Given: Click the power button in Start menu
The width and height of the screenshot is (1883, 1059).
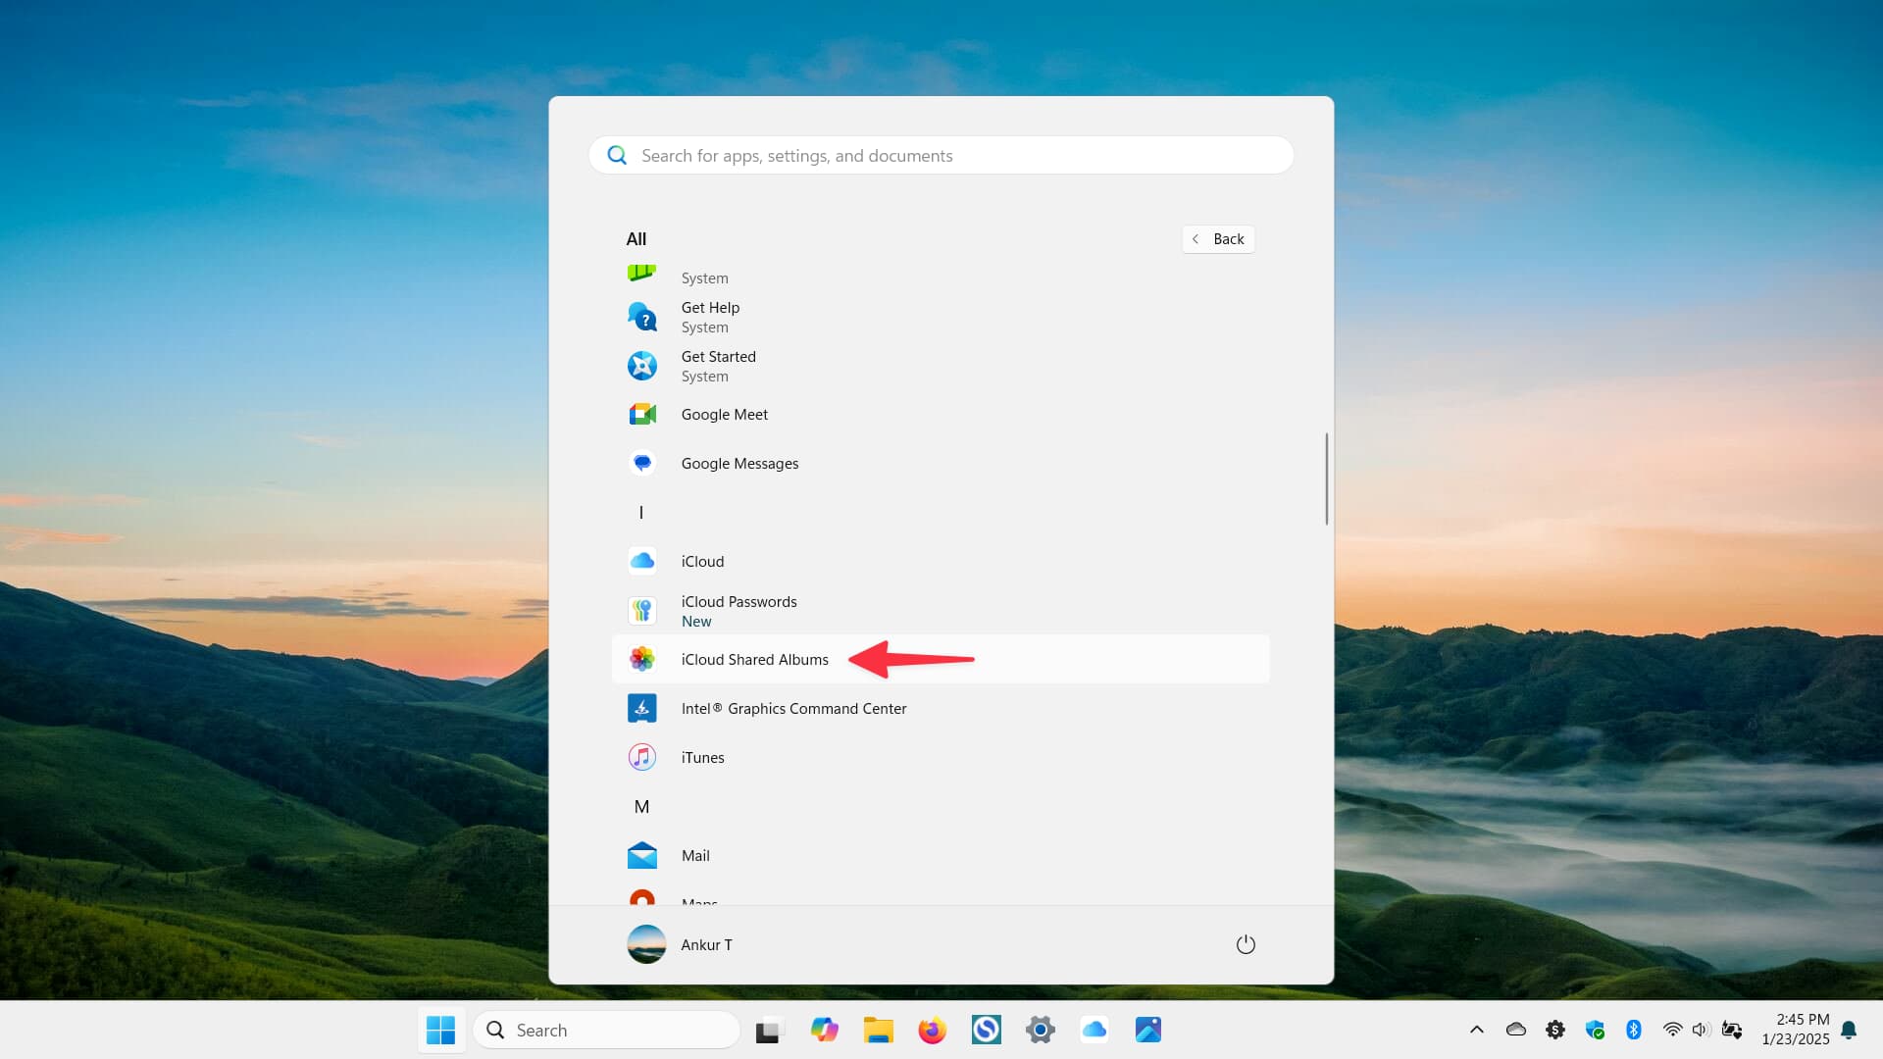Looking at the screenshot, I should pyautogui.click(x=1246, y=944).
